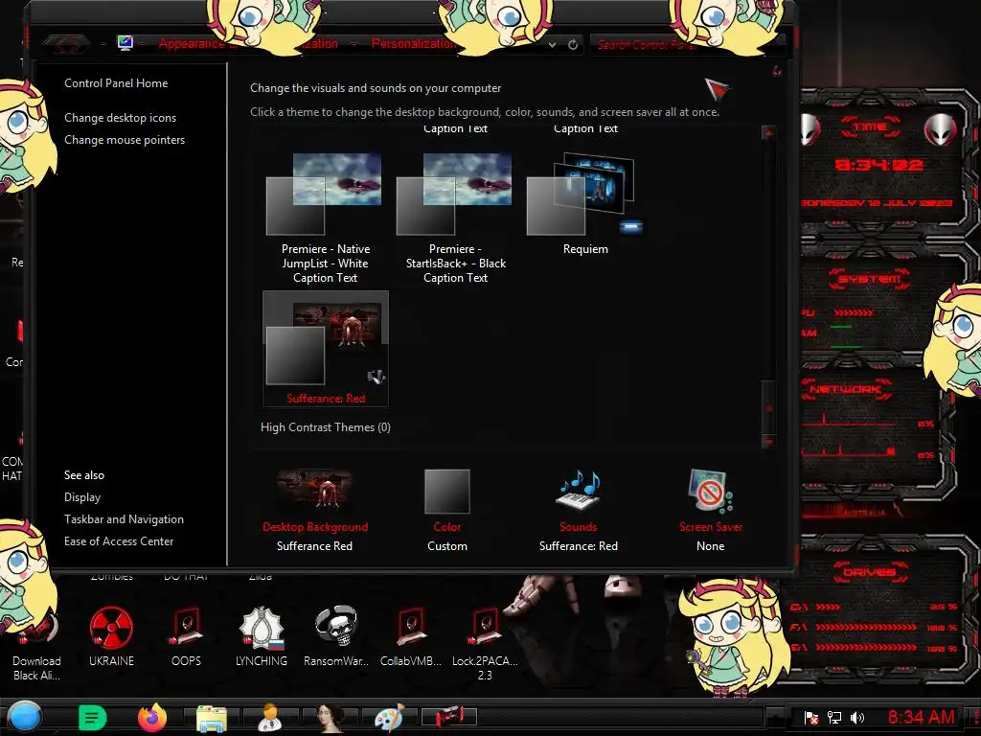Screen dimensions: 981x736
Task: Select the Premiere Native JumpList White Caption theme
Action: point(326,218)
